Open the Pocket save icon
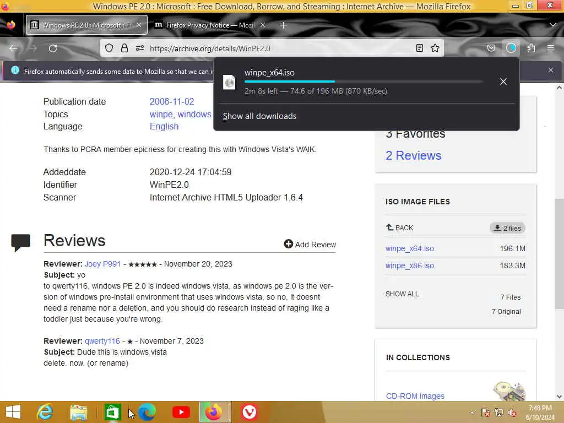This screenshot has height=423, width=564. coord(491,48)
